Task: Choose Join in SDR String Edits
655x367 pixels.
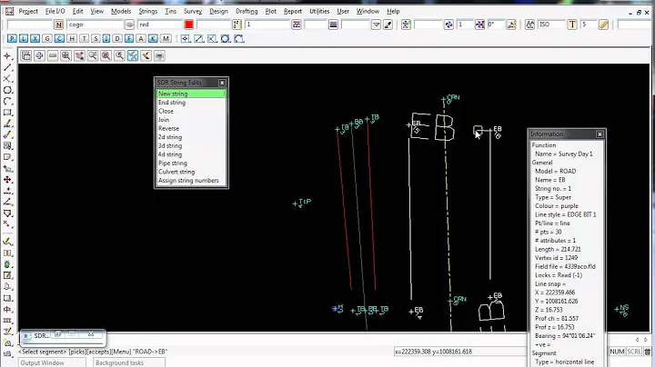Action: coord(191,120)
